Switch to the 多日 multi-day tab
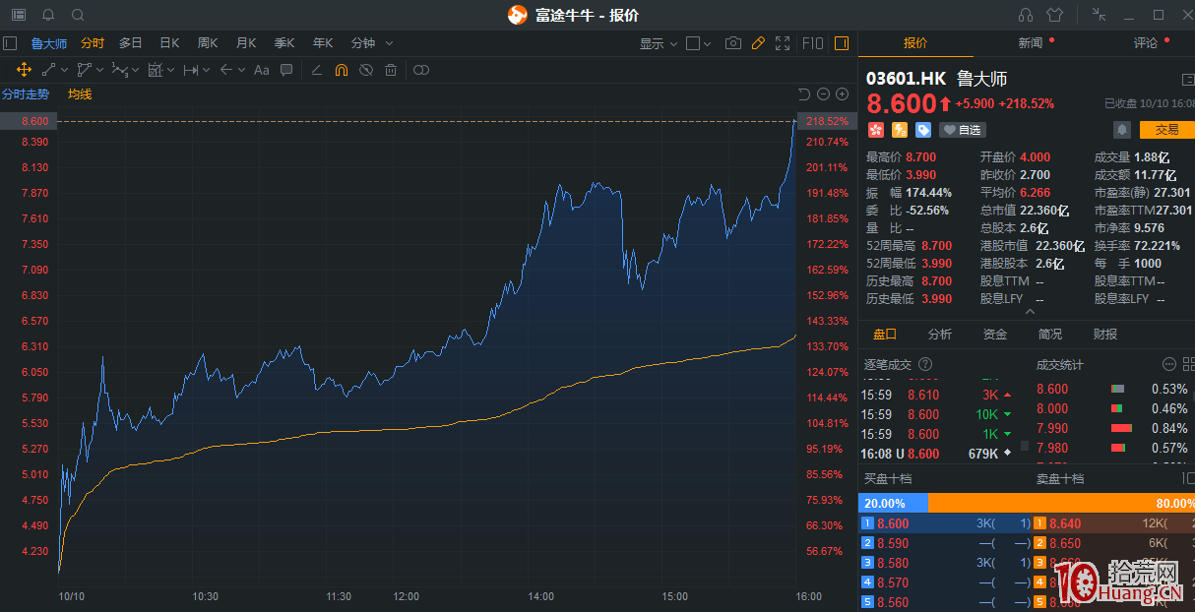This screenshot has height=612, width=1195. coord(131,43)
